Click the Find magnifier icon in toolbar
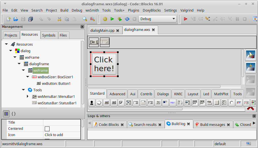 (x=85, y=19)
